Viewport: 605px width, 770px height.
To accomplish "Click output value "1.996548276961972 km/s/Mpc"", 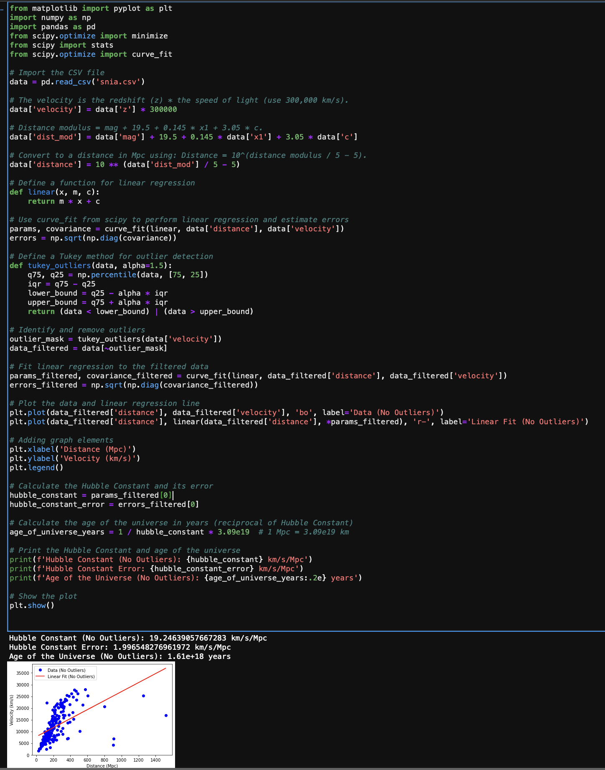I will [x=172, y=647].
